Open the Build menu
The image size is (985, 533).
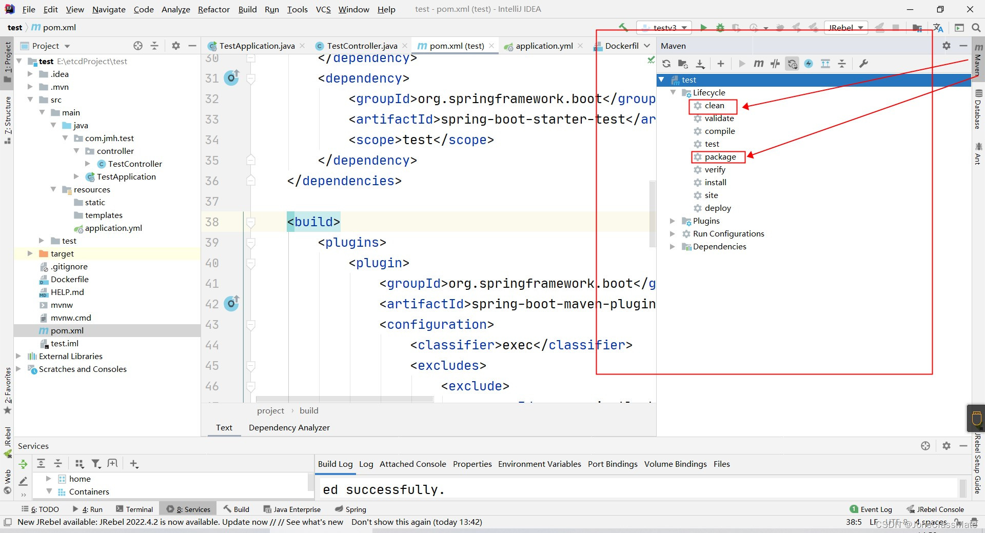click(x=247, y=9)
